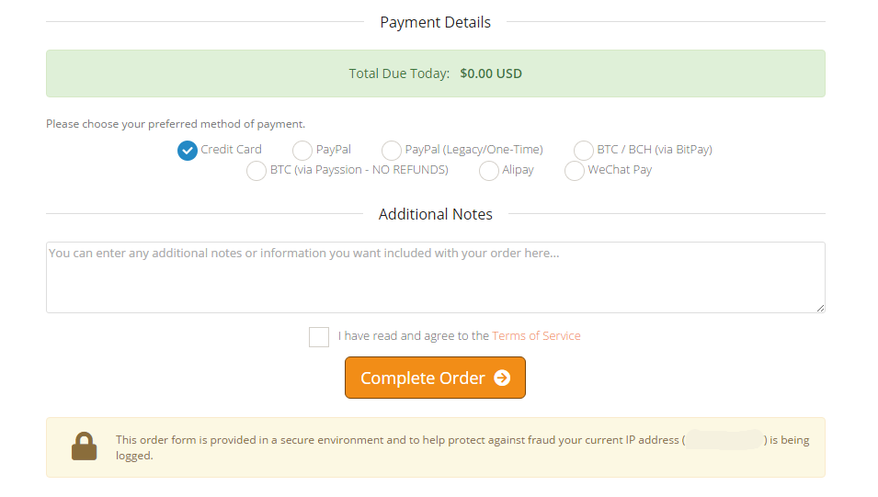Click the blurred IP address field
This screenshot has width=878, height=497.
[724, 440]
